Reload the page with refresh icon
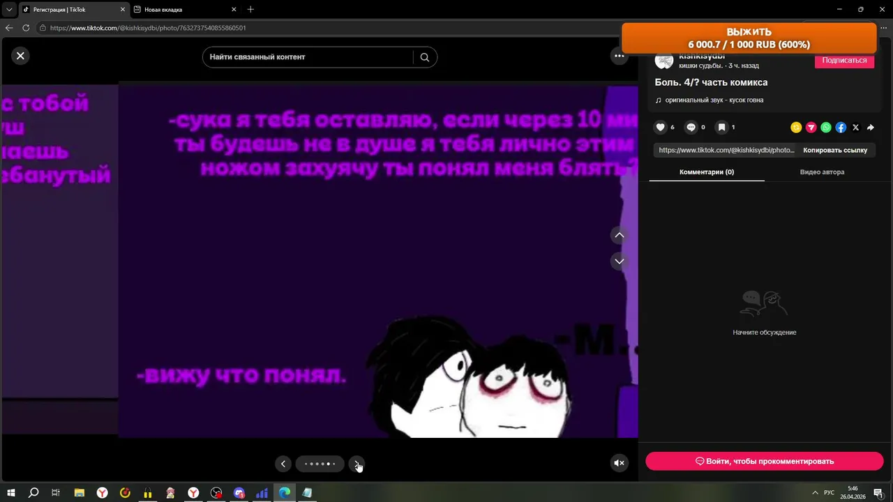893x502 pixels. click(x=26, y=28)
